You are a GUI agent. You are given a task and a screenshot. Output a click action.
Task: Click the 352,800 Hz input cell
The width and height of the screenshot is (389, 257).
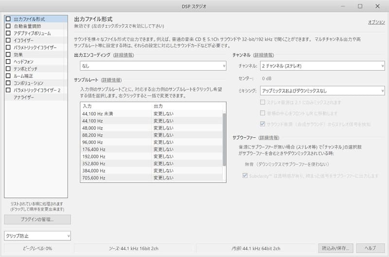[x=94, y=164]
